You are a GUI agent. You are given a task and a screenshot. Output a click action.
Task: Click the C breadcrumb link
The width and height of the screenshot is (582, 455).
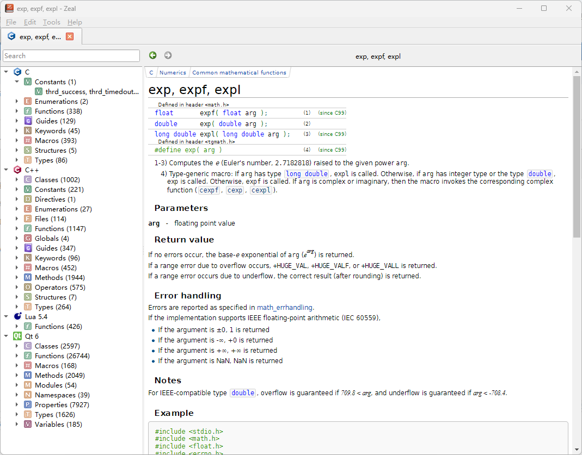click(151, 73)
